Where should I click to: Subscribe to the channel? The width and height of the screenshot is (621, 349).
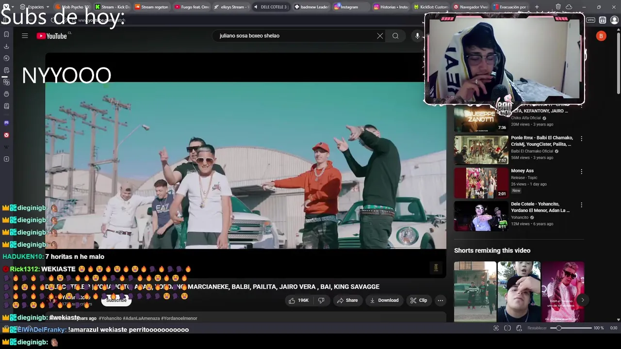pyautogui.click(x=116, y=301)
